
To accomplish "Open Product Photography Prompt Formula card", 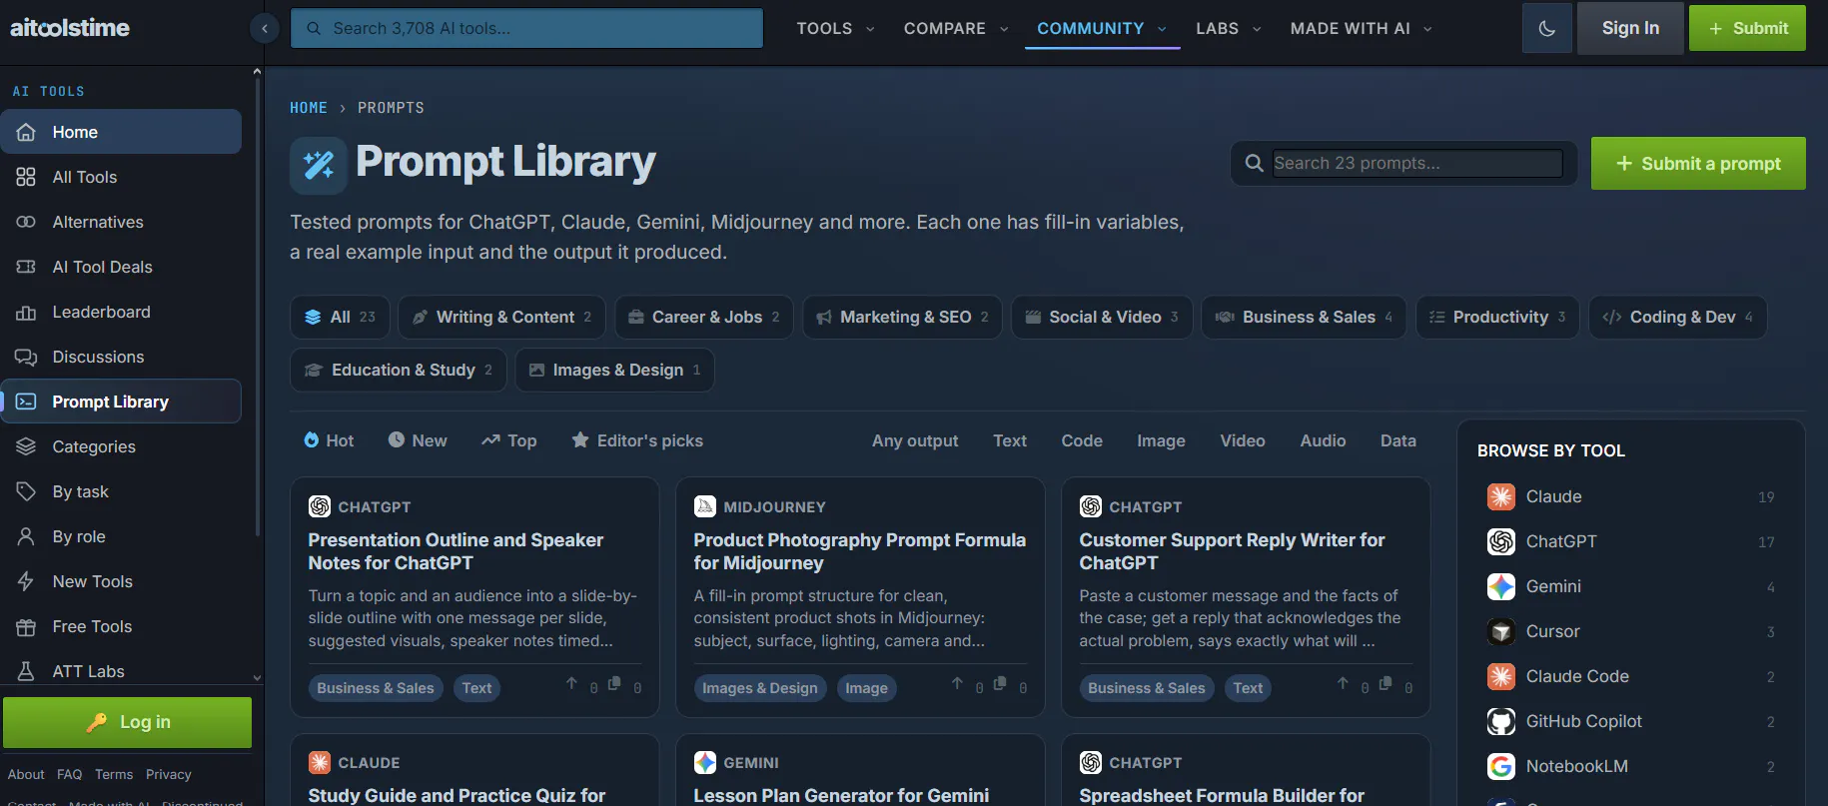I will tap(860, 551).
